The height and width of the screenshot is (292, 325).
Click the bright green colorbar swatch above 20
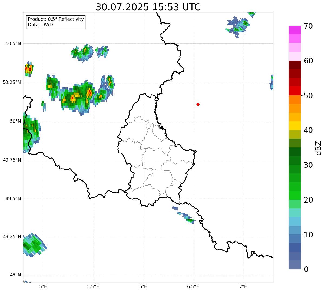[x=295, y=195]
